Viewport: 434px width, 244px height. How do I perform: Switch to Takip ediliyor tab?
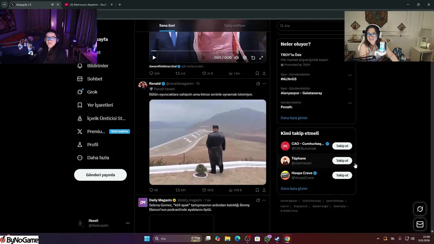coord(235,25)
